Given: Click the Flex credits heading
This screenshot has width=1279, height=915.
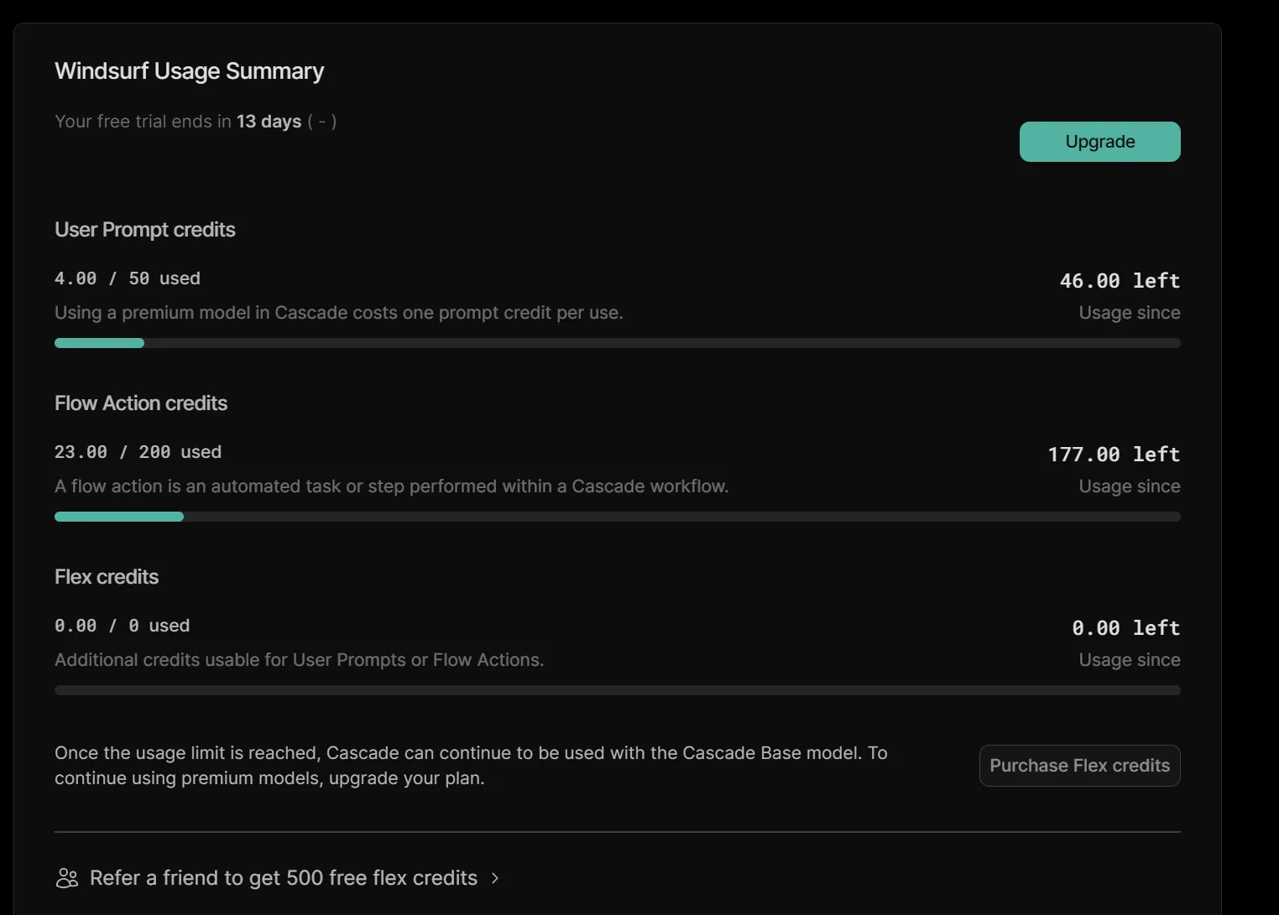Looking at the screenshot, I should click(x=107, y=577).
